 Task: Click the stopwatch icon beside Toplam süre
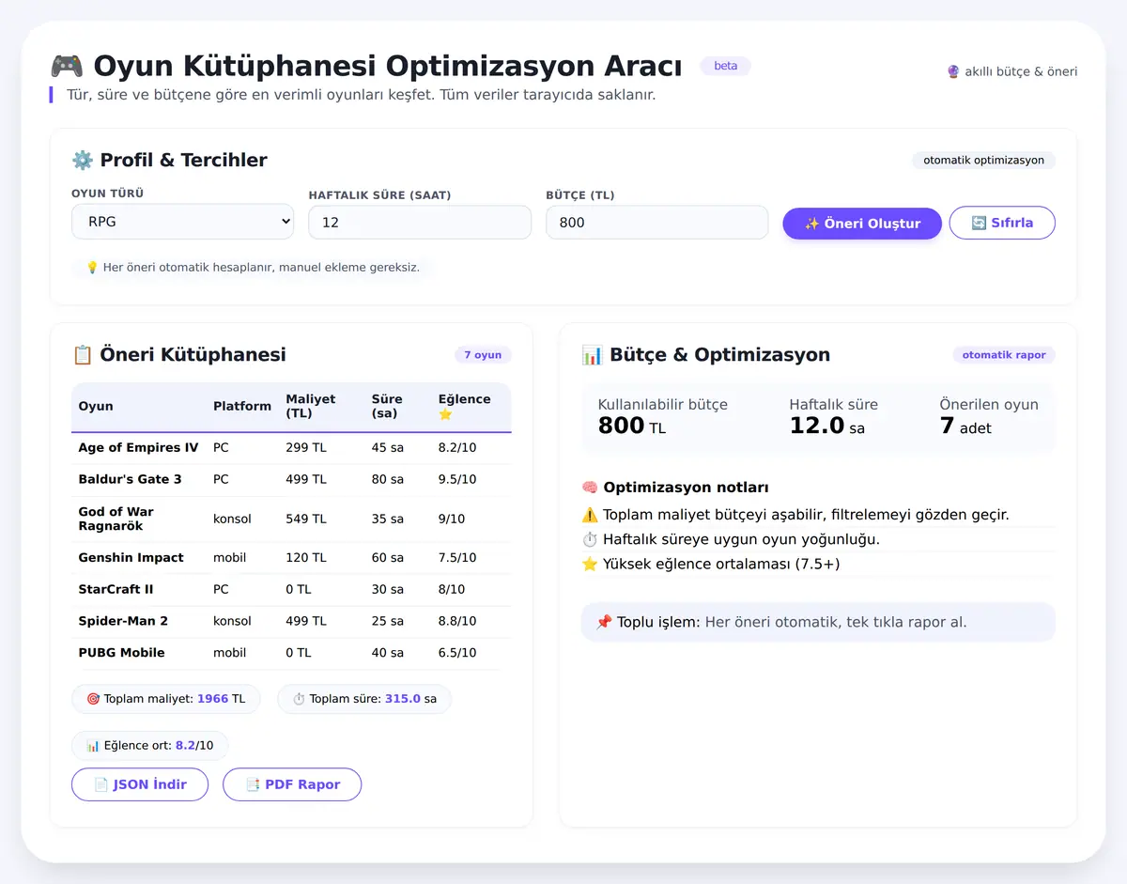(x=299, y=699)
